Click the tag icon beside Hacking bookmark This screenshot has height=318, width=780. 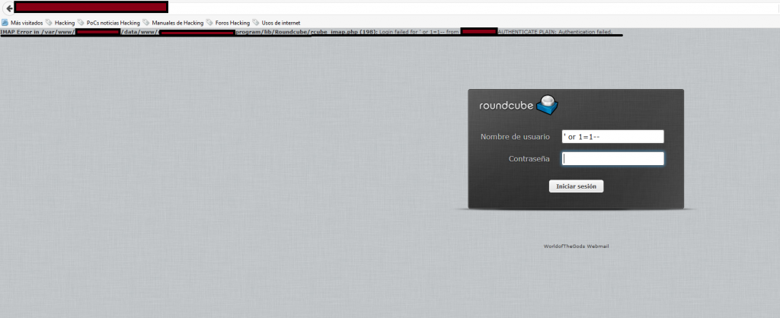49,23
